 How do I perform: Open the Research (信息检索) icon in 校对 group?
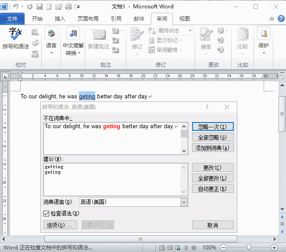35,32
